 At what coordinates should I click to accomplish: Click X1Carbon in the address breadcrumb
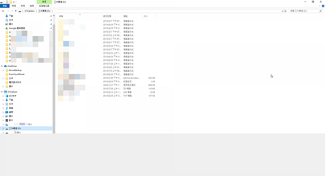(x=29, y=11)
